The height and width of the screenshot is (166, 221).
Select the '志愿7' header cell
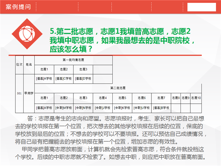point(161,98)
